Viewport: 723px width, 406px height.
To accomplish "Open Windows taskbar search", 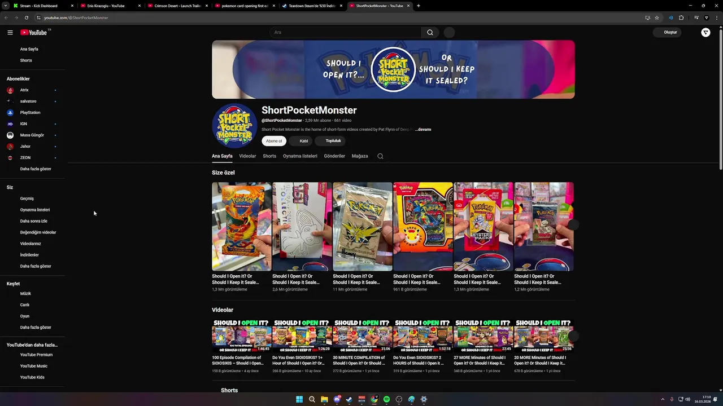I will tap(312, 399).
